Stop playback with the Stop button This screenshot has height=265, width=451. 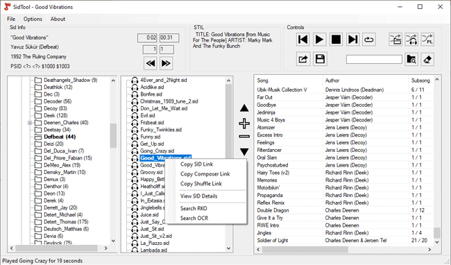336,40
